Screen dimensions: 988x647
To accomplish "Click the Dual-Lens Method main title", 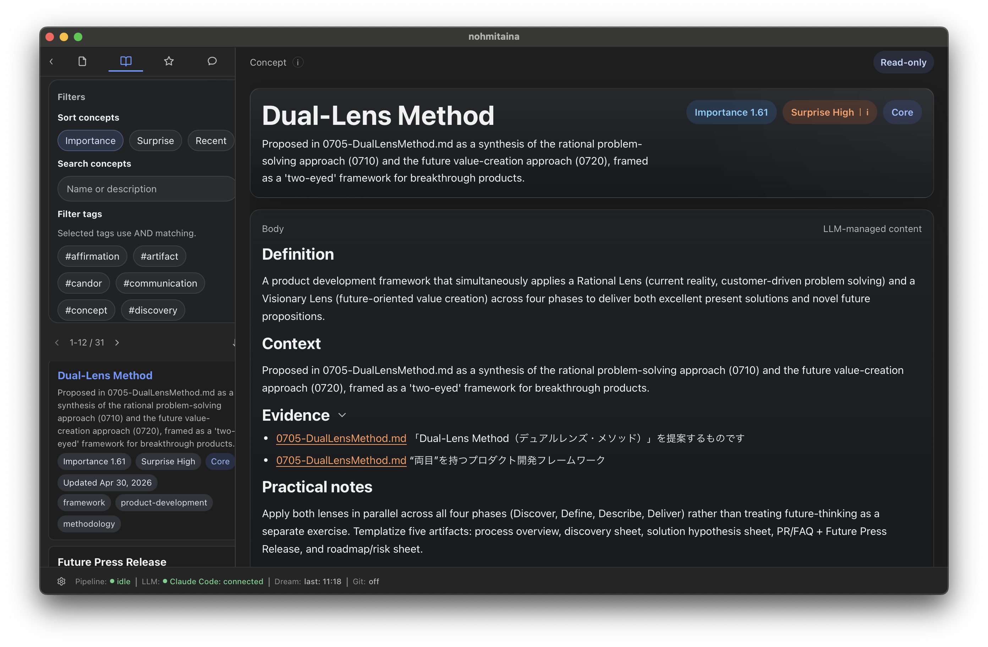I will tap(378, 115).
